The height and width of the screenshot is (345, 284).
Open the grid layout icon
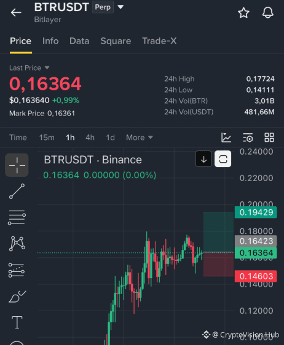(269, 138)
